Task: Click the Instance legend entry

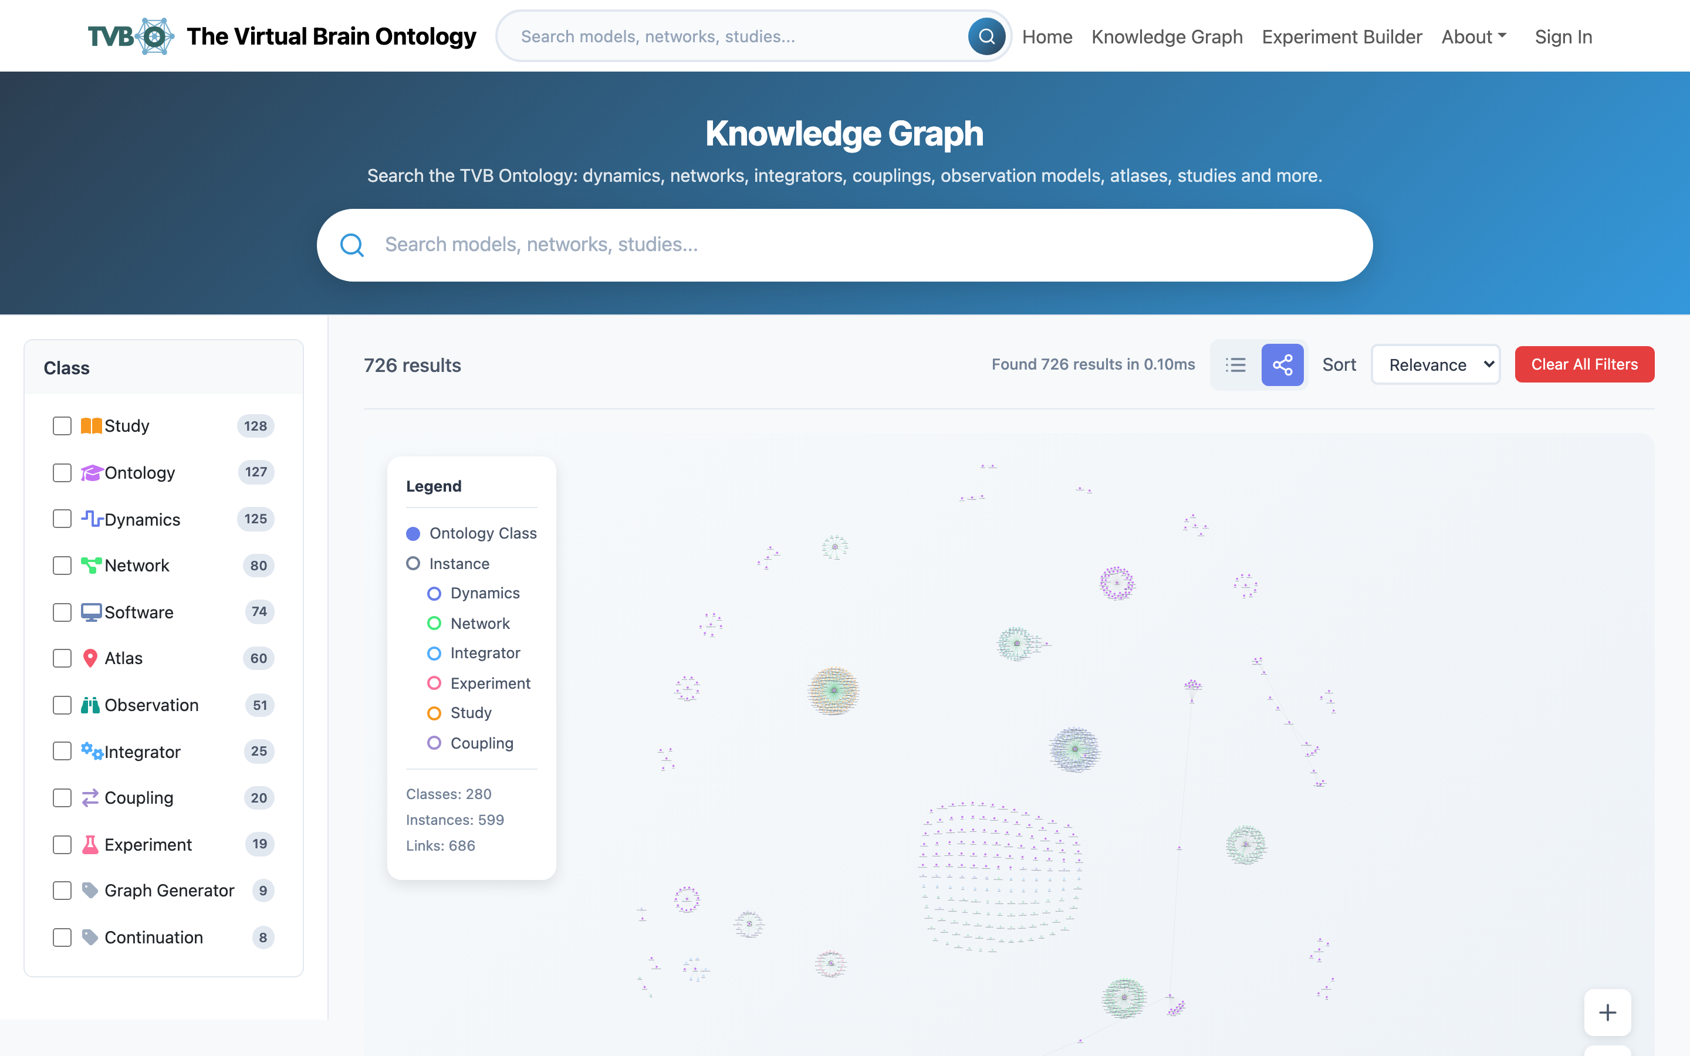Action: coord(448,564)
